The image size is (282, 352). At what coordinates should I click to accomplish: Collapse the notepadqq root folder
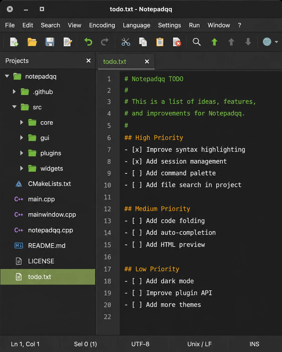7,76
